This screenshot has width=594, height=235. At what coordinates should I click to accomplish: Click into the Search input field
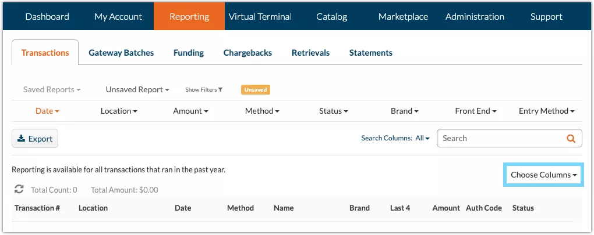(x=501, y=139)
